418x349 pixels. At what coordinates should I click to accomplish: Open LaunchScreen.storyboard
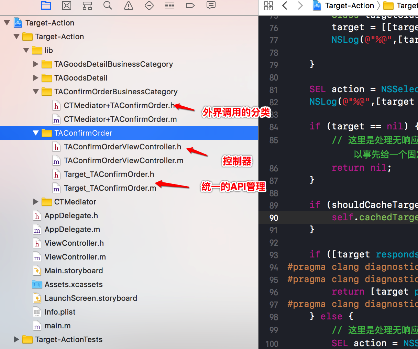pos(91,298)
